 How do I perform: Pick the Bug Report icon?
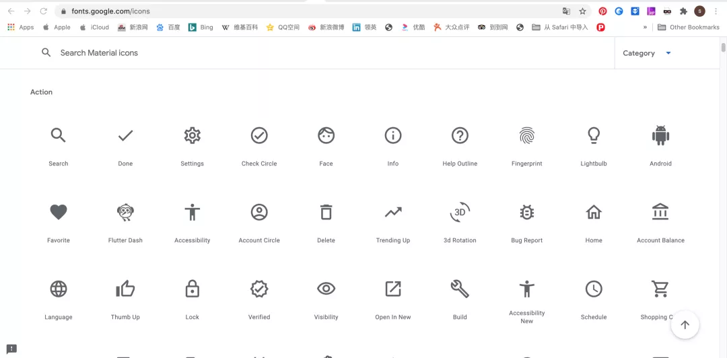click(526, 213)
